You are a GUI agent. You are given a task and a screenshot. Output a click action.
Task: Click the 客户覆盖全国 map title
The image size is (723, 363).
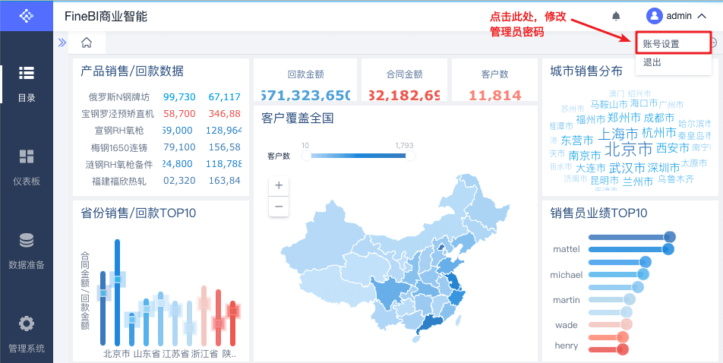pos(297,118)
